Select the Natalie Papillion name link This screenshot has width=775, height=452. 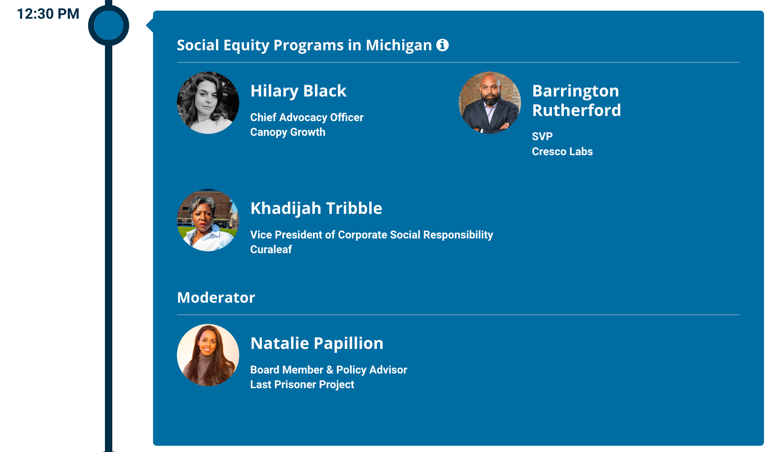pos(317,343)
